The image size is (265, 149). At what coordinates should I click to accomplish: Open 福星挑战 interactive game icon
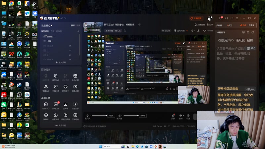(x=56, y=77)
